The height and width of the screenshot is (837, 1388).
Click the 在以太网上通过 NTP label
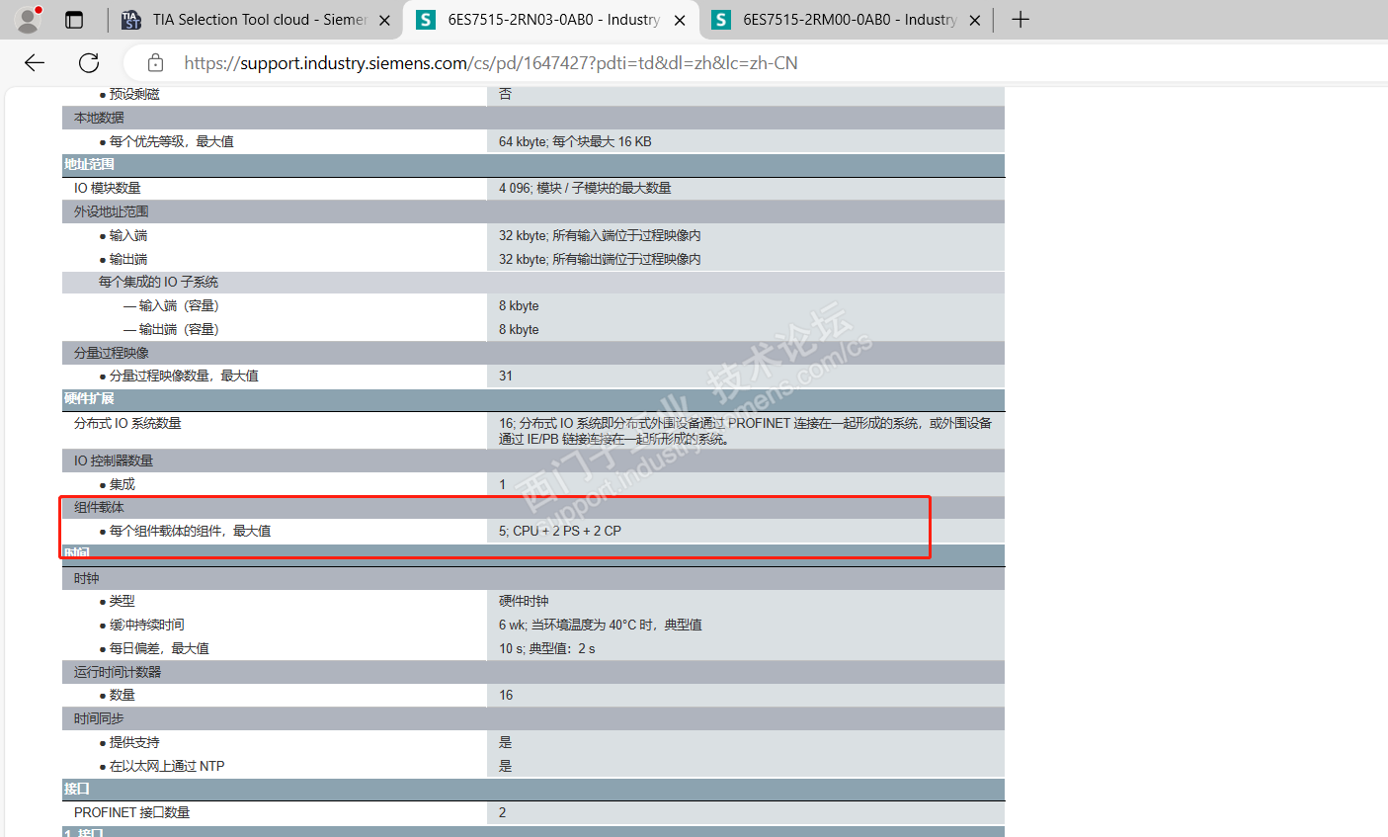click(167, 767)
